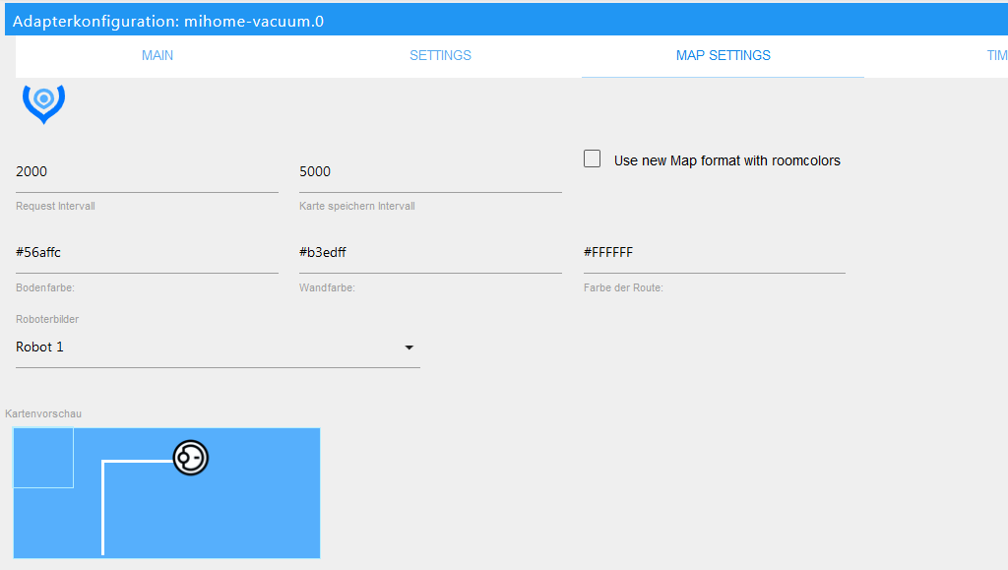Click the Farbe der Route: label
The image size is (1008, 570).
tap(623, 287)
